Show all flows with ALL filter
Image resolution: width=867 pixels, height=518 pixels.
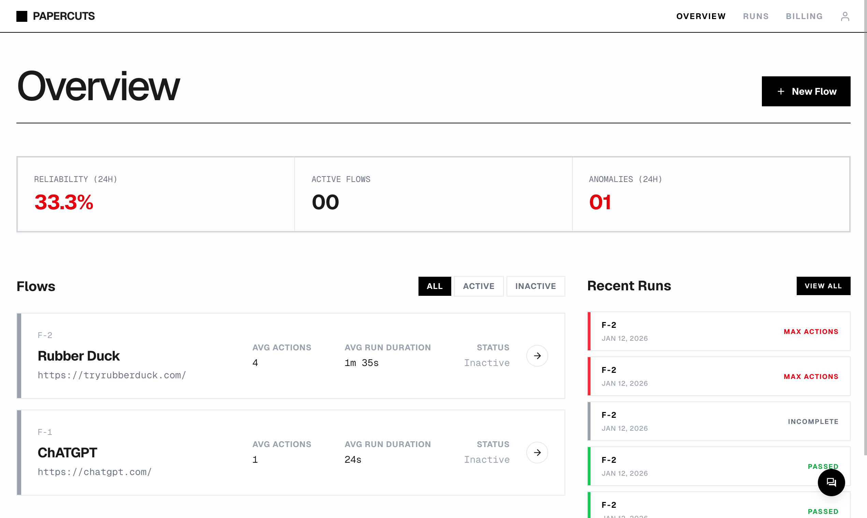point(435,286)
